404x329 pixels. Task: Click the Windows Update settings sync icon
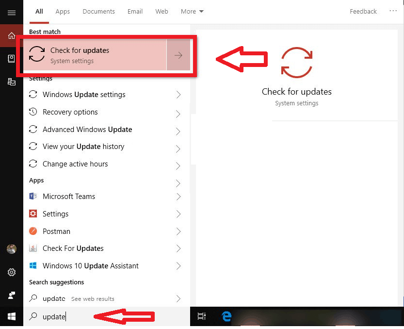pos(33,94)
